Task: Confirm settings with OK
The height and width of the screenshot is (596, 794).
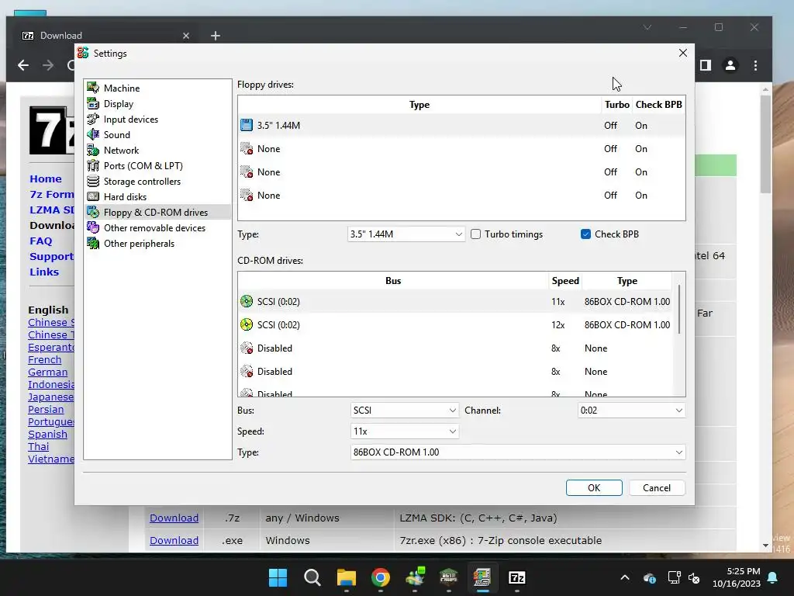Action: pos(594,487)
